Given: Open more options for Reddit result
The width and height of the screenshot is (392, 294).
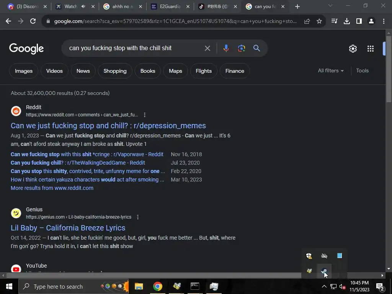Looking at the screenshot, I should 145,115.
